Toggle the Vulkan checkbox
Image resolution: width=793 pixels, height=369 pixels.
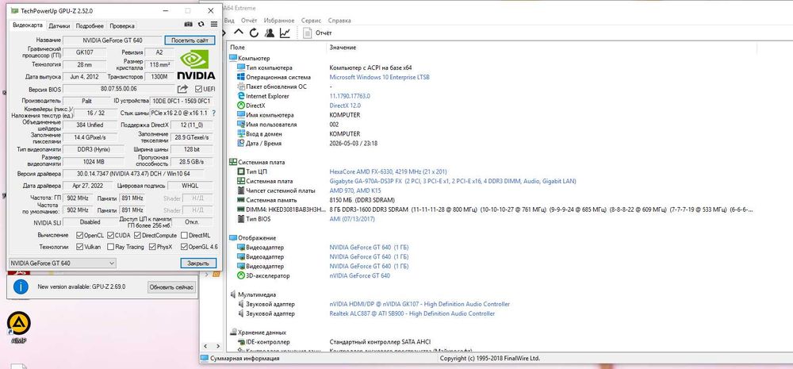click(79, 247)
